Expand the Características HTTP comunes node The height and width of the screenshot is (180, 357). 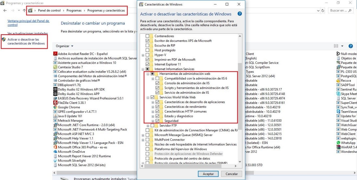153,111
